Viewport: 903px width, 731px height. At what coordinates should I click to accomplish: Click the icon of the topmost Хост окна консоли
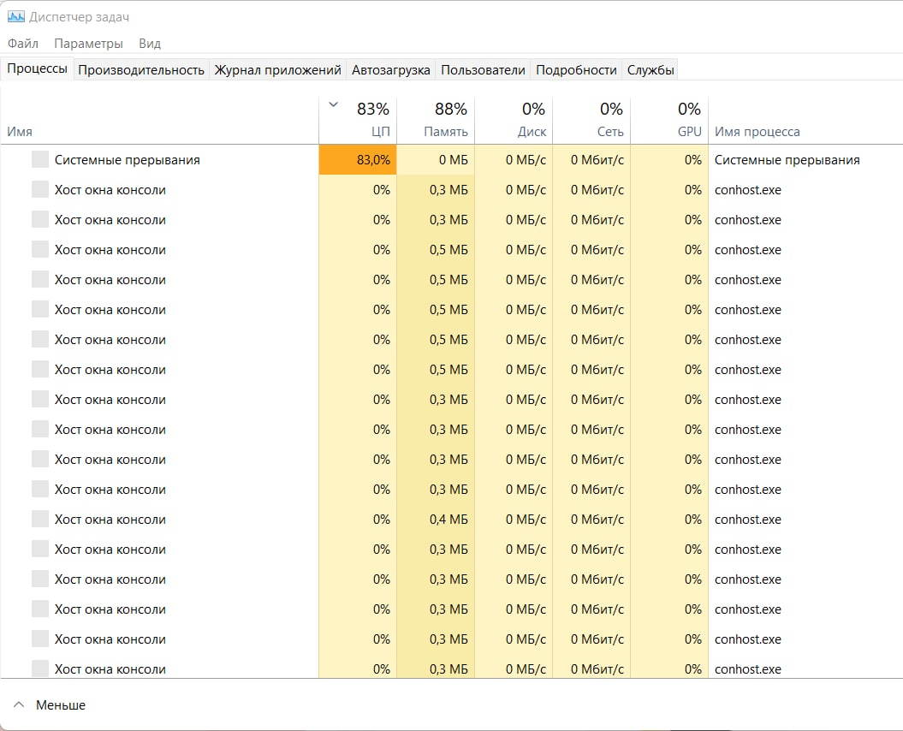click(40, 190)
